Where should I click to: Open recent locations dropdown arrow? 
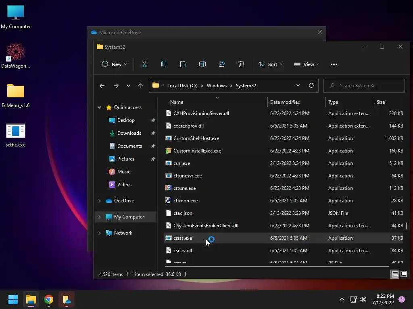[128, 86]
